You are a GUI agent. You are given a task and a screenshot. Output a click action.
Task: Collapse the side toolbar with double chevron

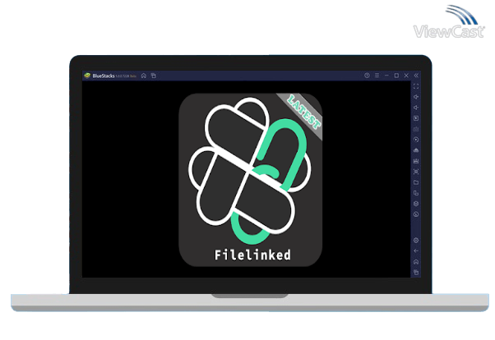click(x=416, y=76)
